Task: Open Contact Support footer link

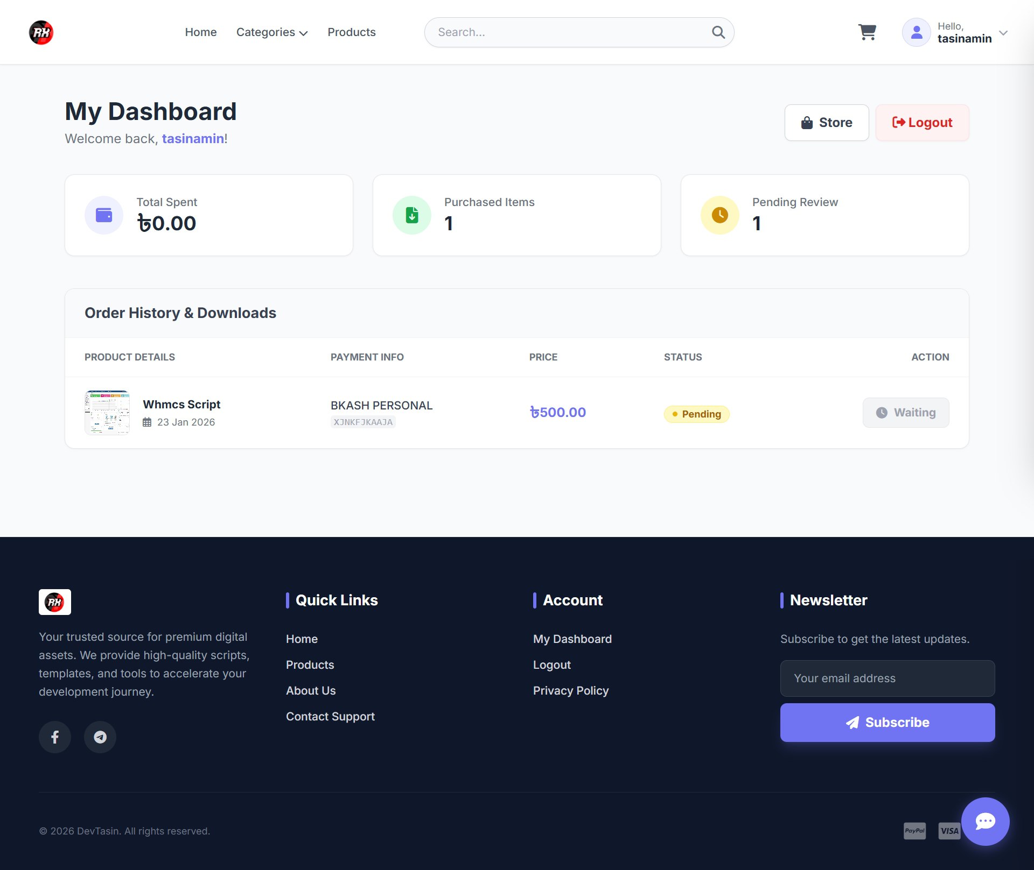Action: pyautogui.click(x=330, y=716)
